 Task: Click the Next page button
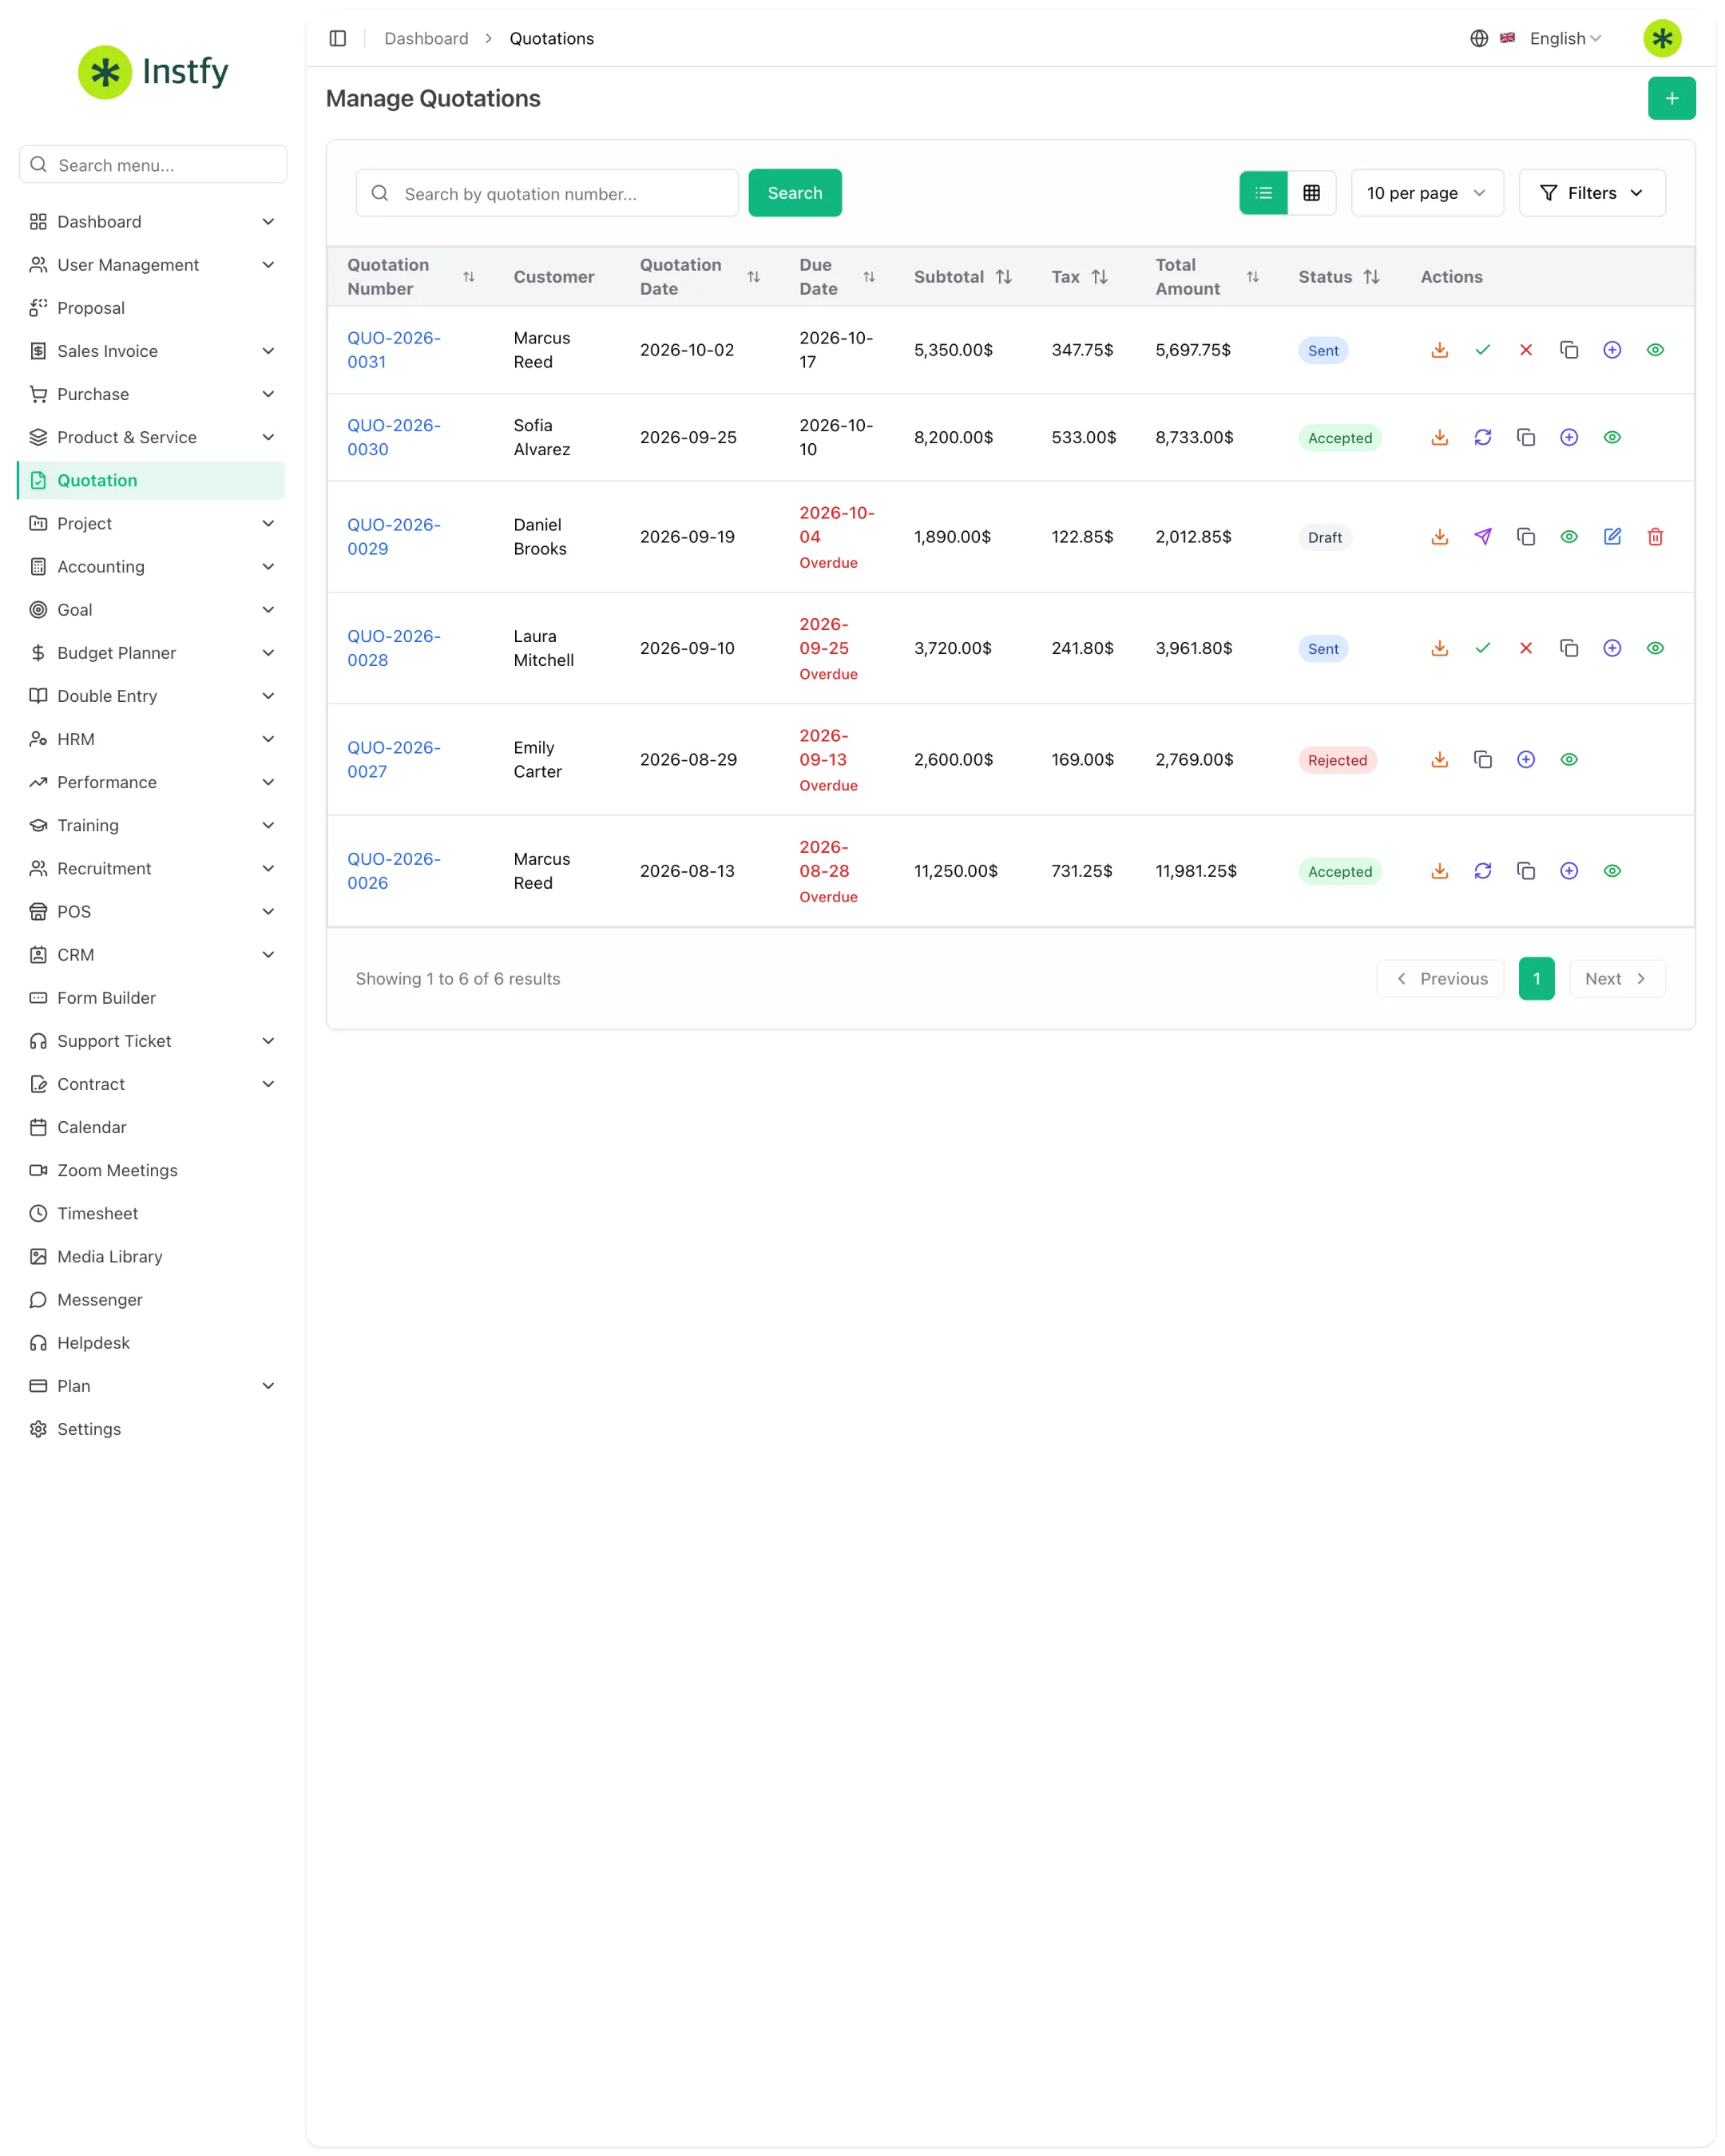(x=1616, y=979)
